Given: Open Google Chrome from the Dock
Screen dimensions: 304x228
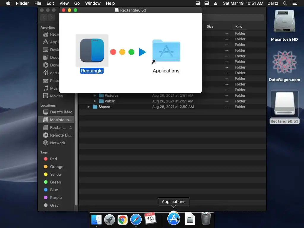Looking at the screenshot, I should [x=123, y=219].
